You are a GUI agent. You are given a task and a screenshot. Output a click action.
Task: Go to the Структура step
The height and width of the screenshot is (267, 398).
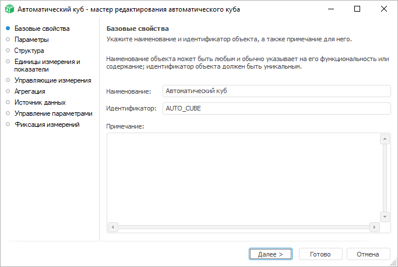click(x=29, y=51)
